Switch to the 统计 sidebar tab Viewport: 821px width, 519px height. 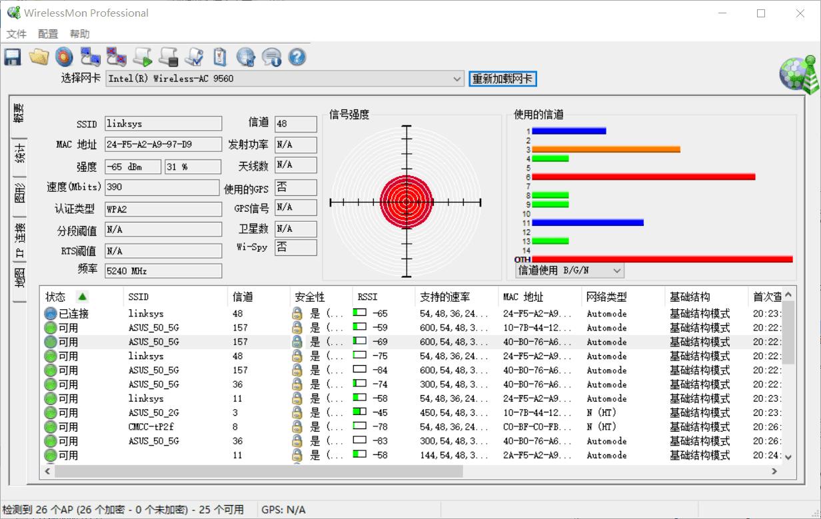[18, 154]
